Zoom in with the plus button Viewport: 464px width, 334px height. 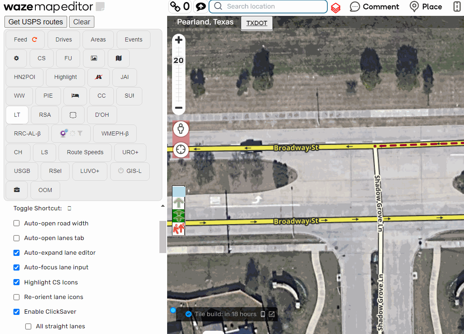coord(179,40)
